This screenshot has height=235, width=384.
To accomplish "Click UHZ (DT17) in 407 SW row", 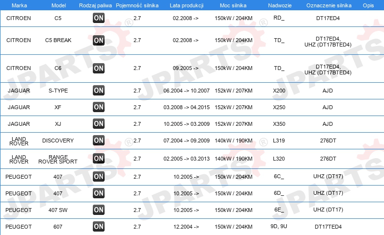I will [x=328, y=210].
